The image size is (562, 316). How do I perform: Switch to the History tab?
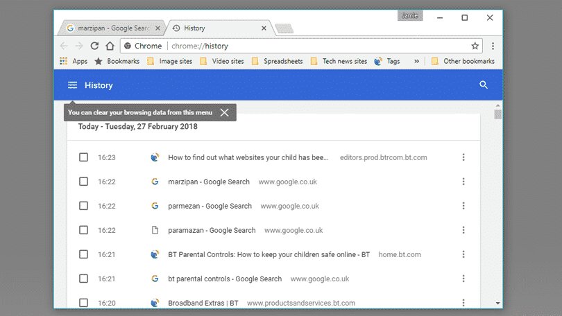pyautogui.click(x=219, y=28)
